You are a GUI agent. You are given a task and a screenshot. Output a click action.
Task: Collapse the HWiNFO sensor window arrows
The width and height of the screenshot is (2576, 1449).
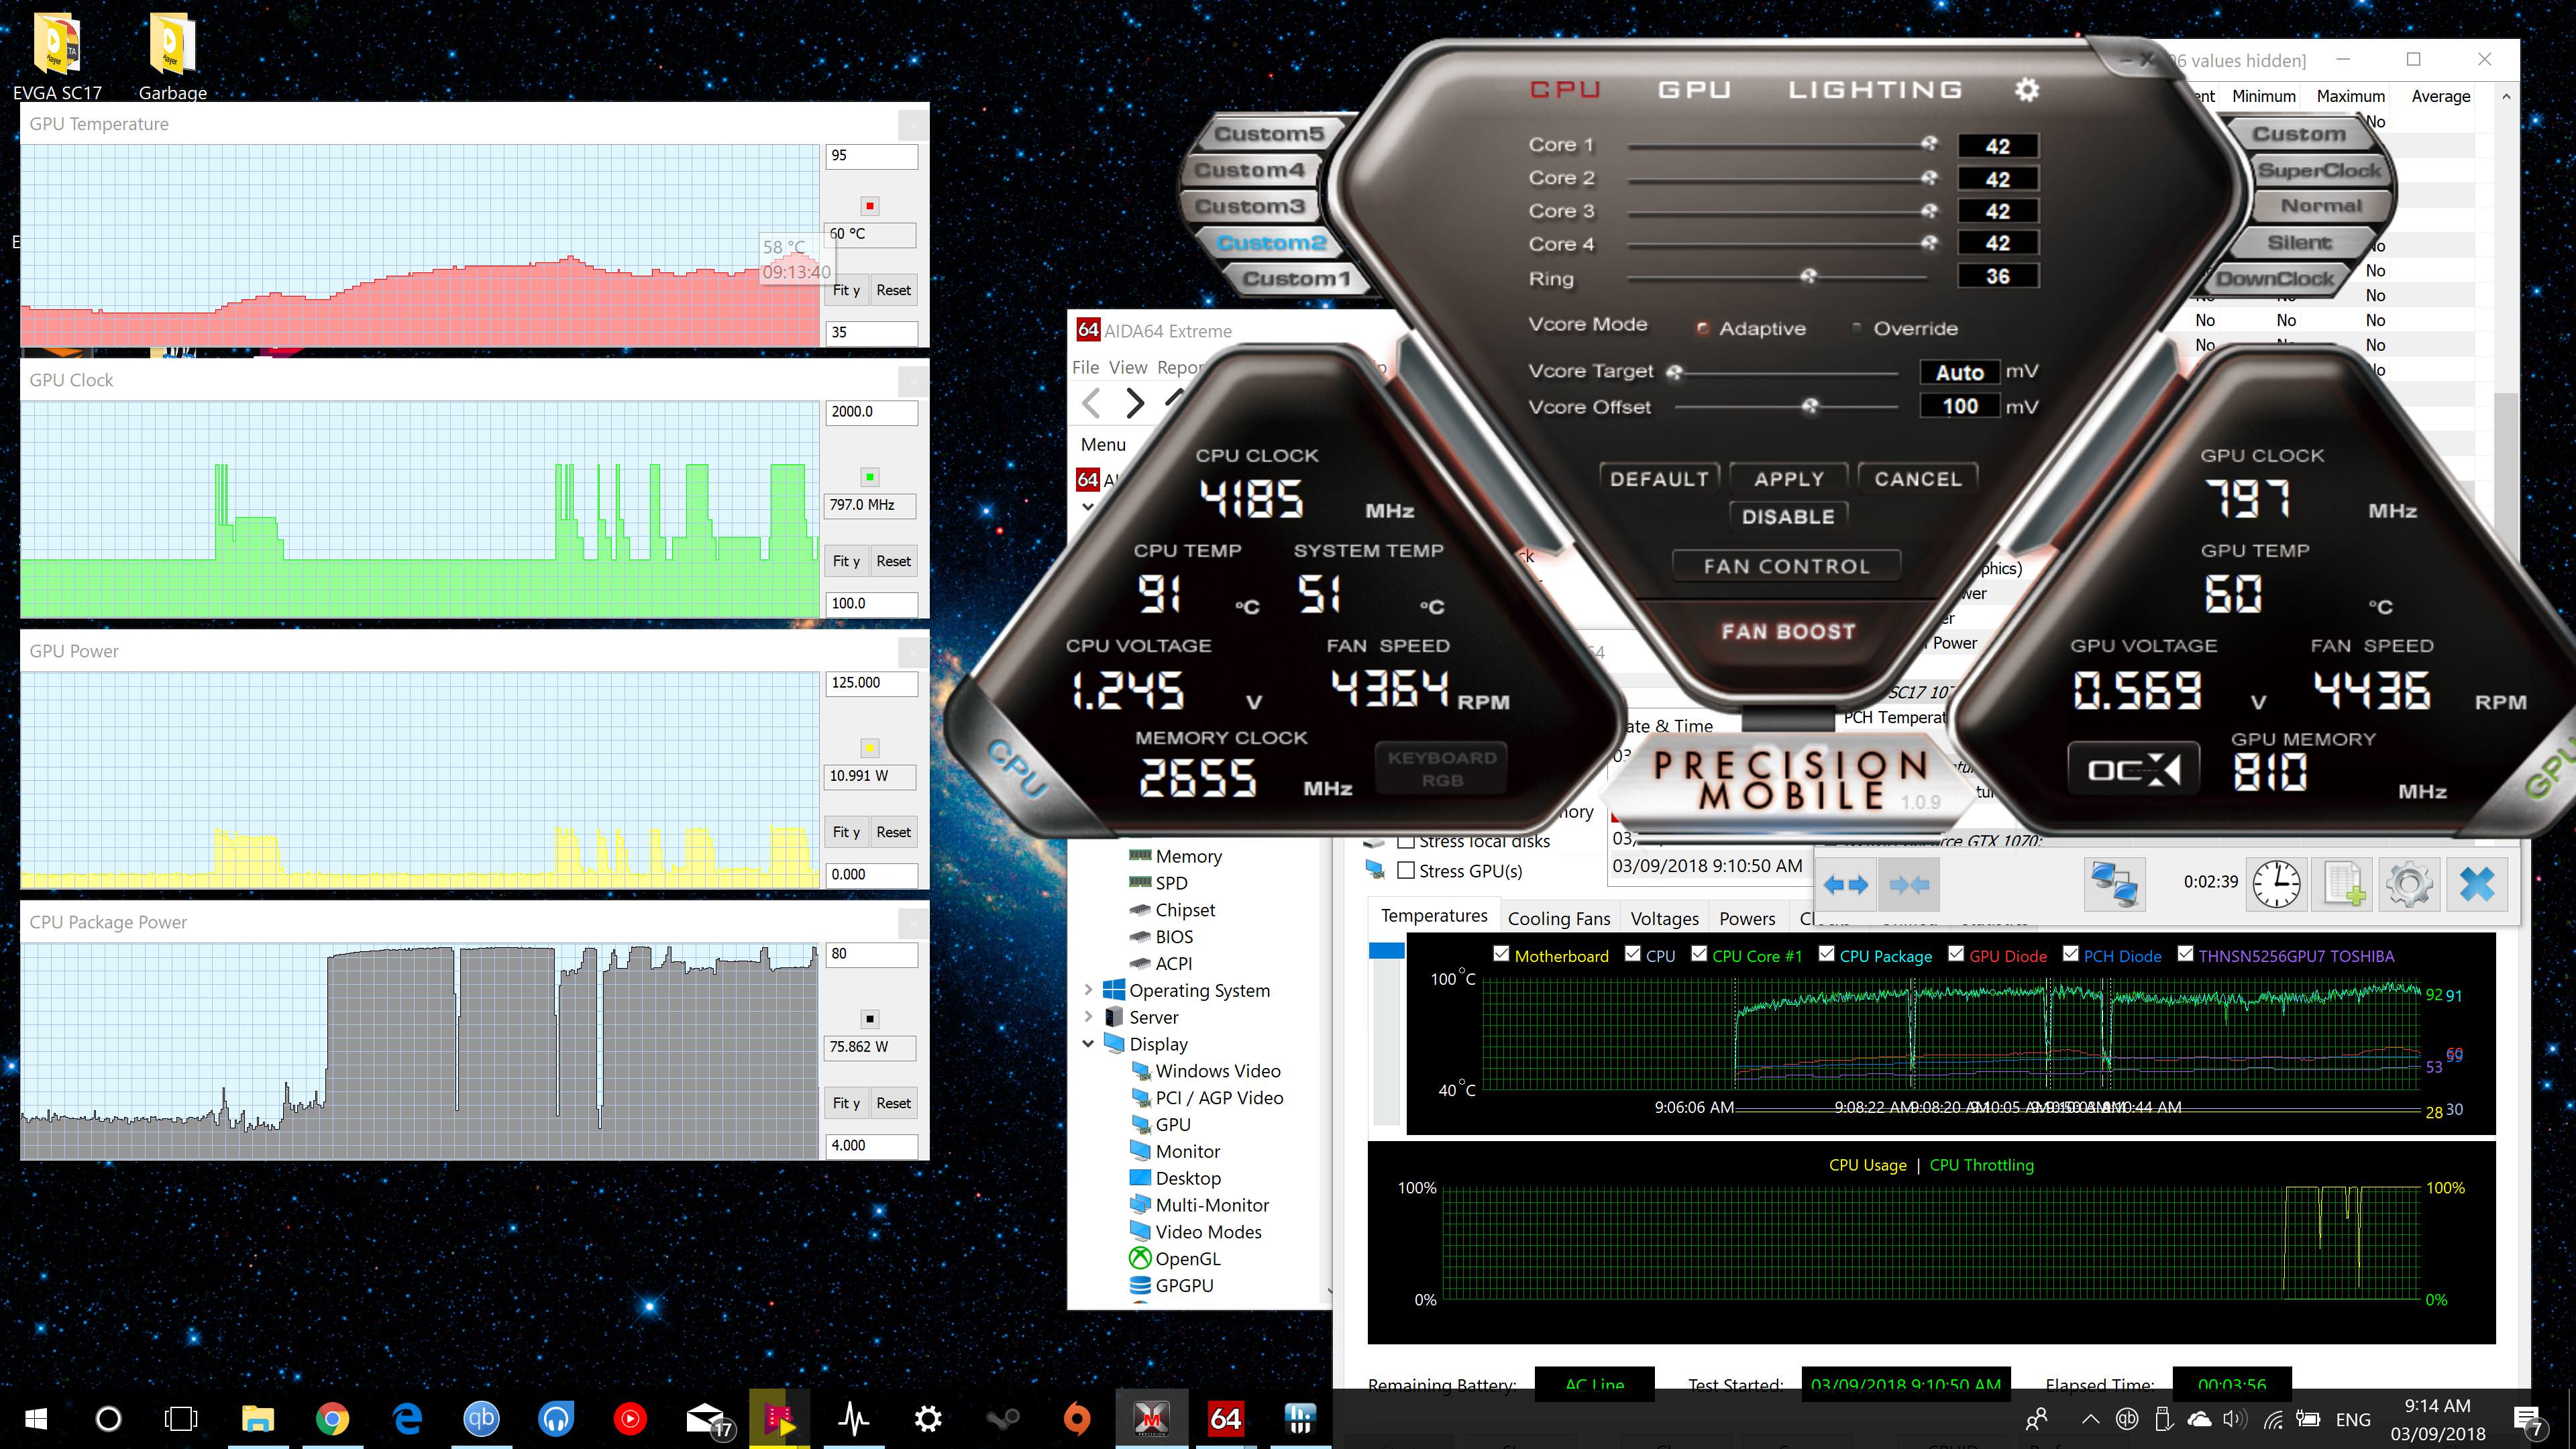(1909, 884)
